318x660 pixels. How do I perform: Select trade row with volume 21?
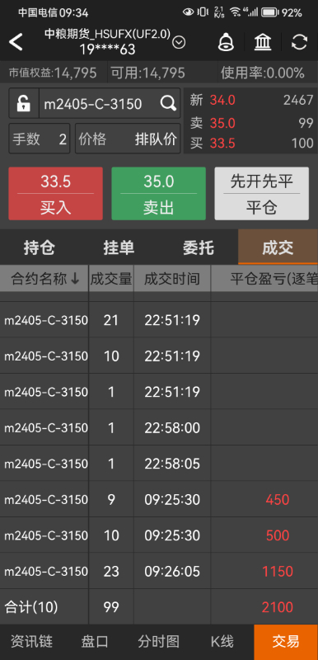coord(159,320)
